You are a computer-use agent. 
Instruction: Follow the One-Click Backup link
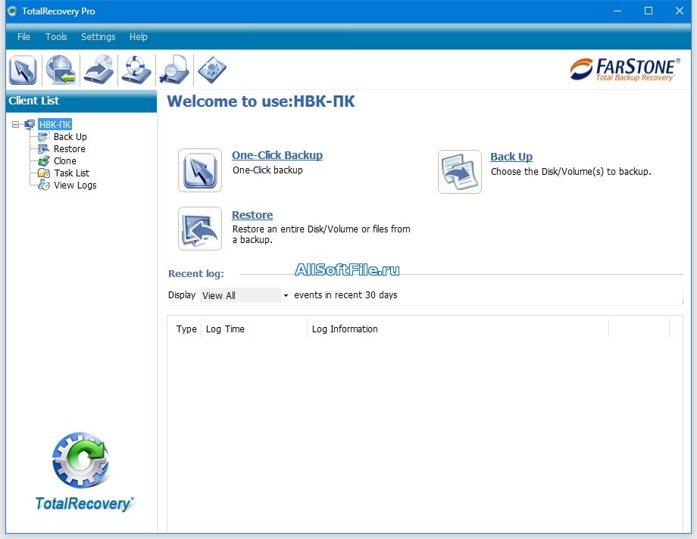pos(277,155)
